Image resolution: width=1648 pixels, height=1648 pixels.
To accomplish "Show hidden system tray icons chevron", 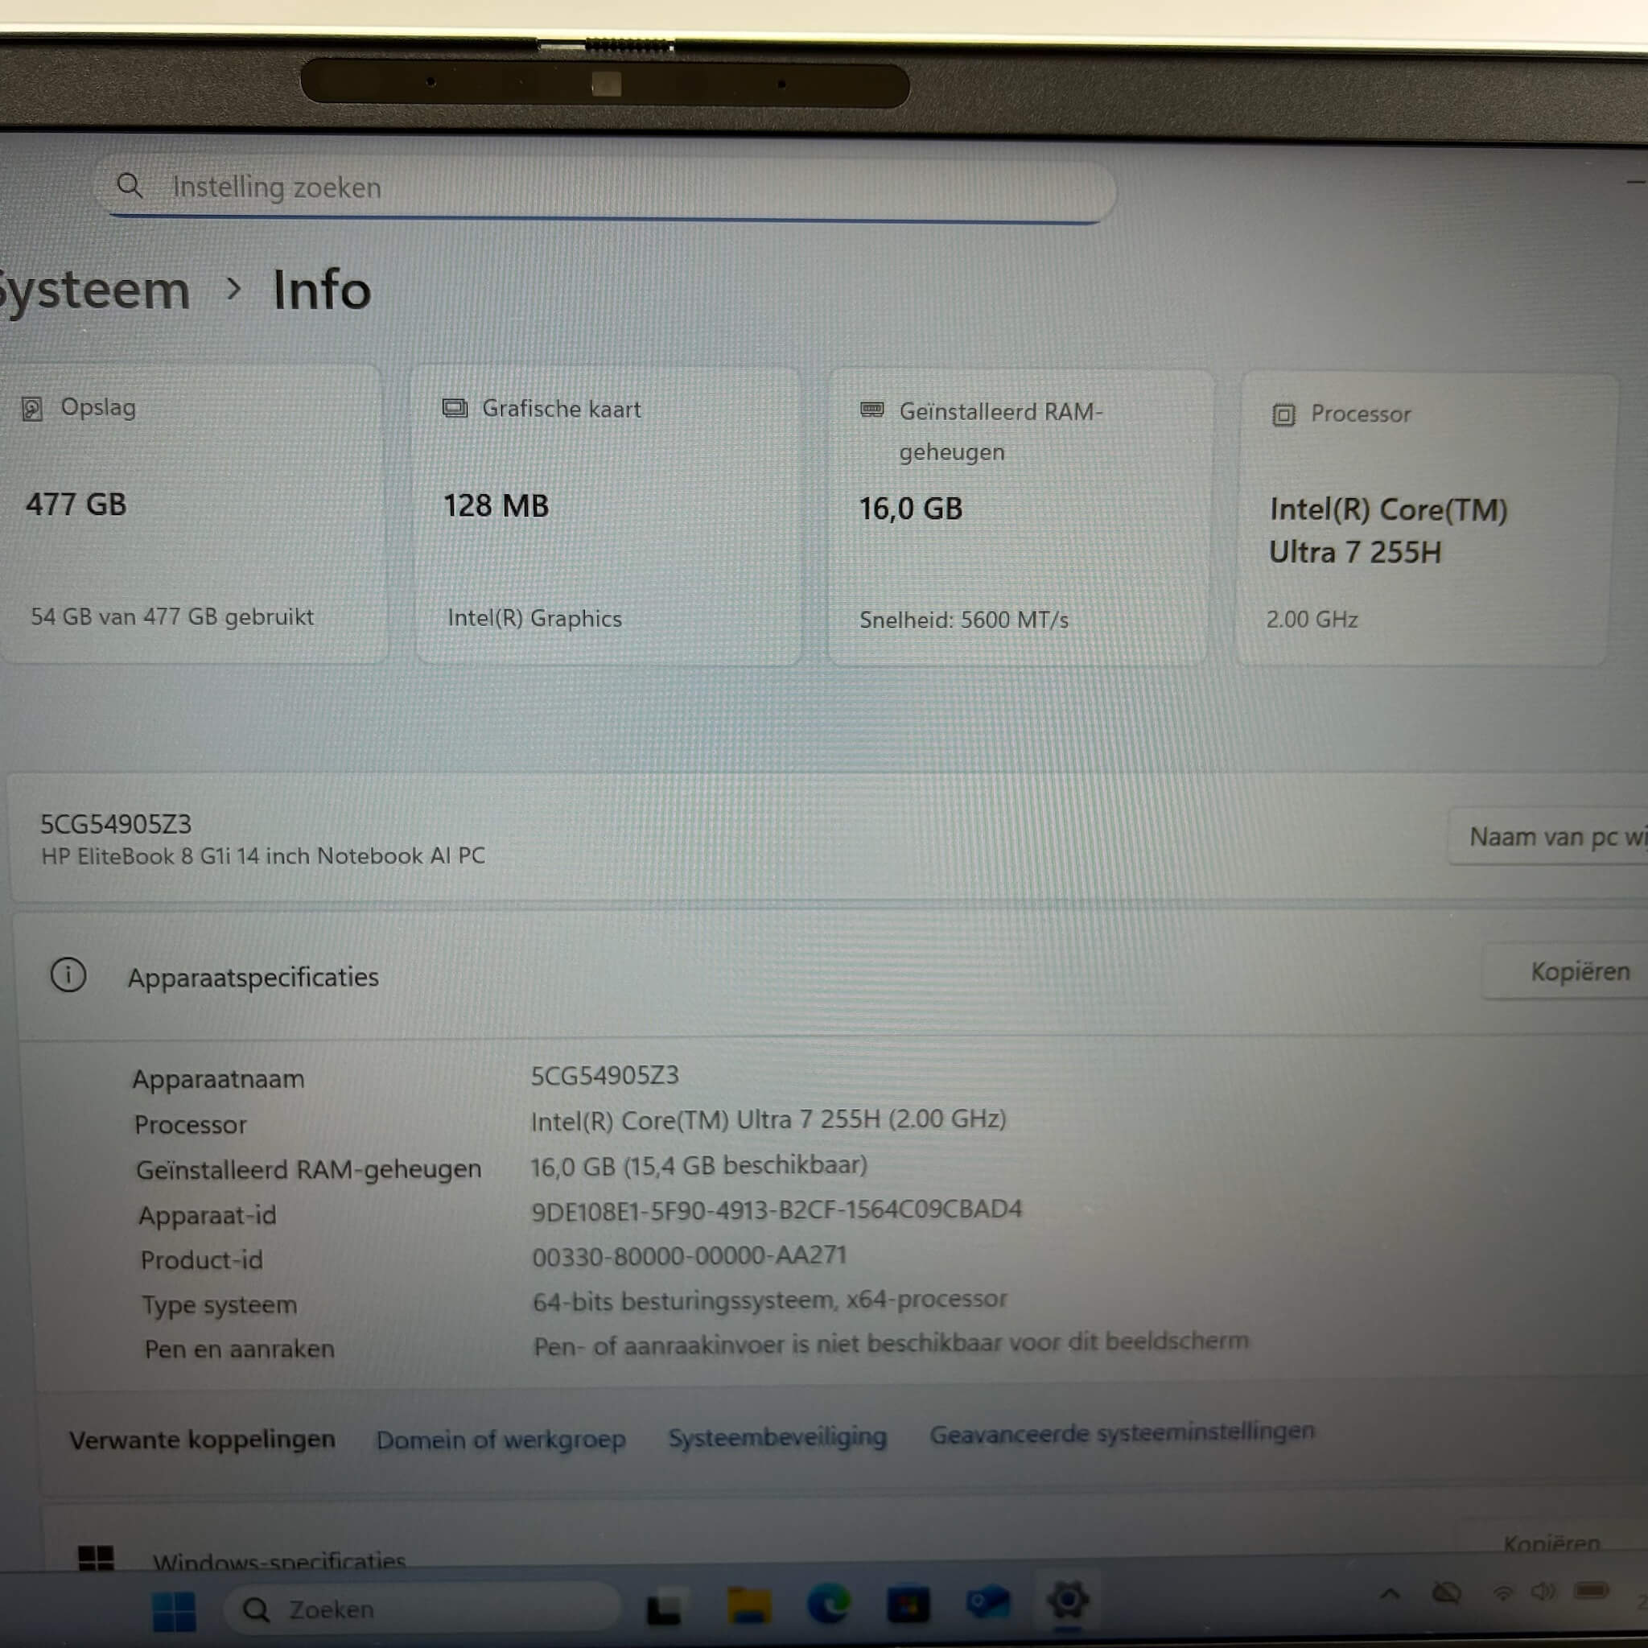I will tap(1390, 1593).
